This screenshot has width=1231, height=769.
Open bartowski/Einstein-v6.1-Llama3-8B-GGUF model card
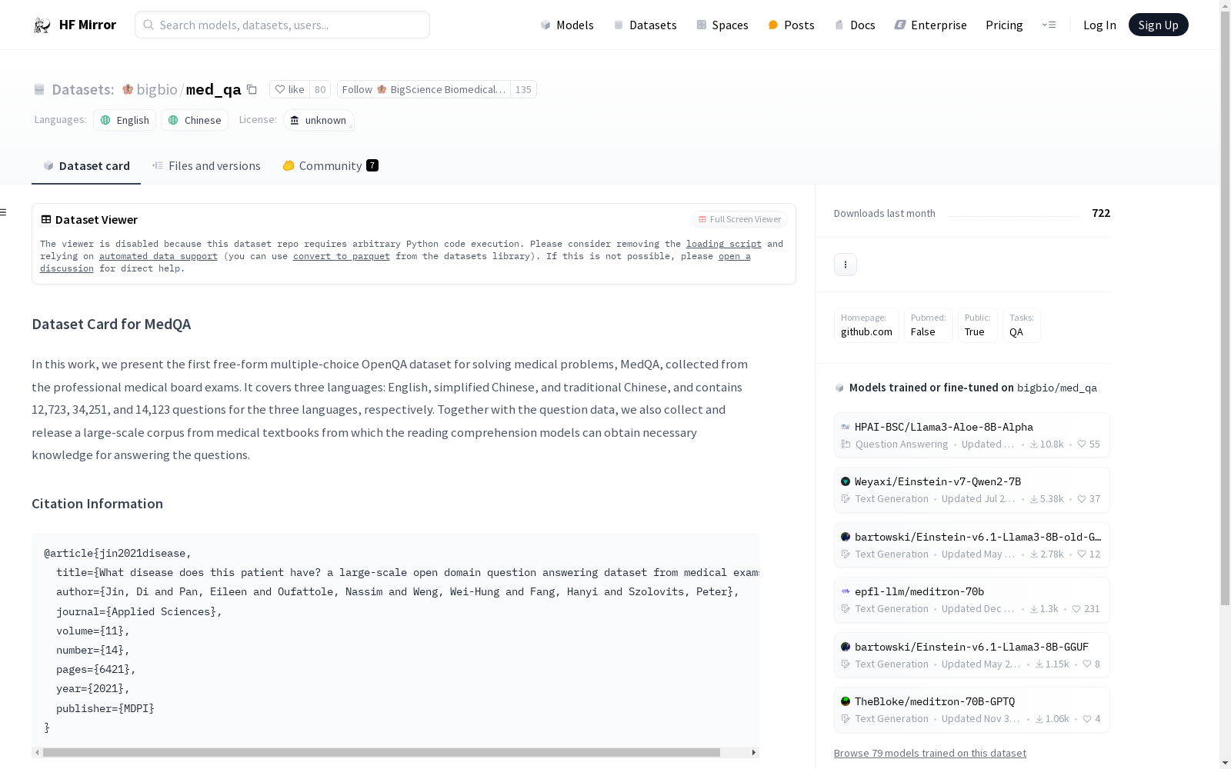(x=972, y=655)
